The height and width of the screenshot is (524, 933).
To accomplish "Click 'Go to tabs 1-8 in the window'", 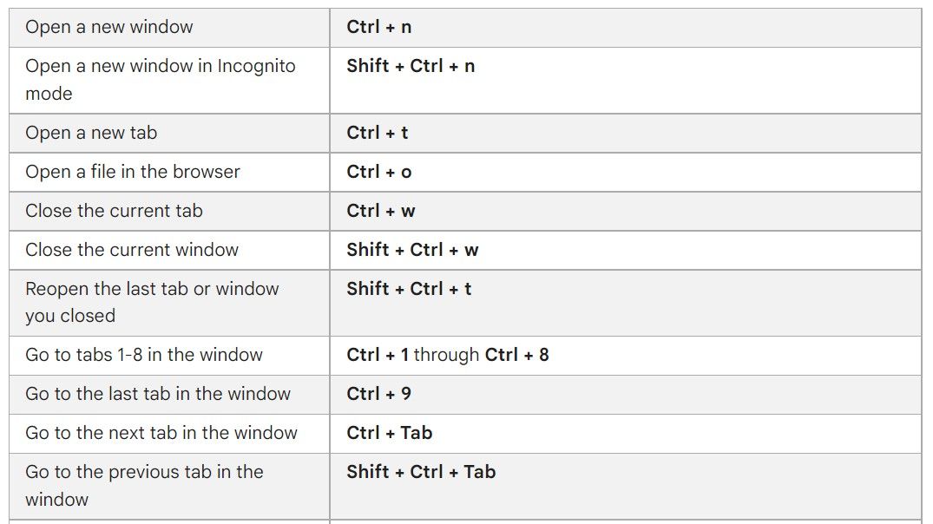I will [x=144, y=355].
